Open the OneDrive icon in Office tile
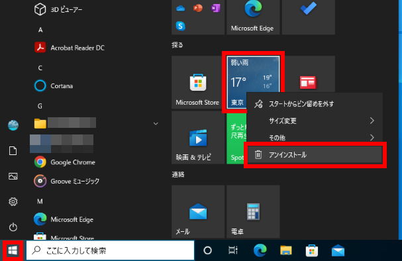The height and width of the screenshot is (261, 402). pos(181,9)
